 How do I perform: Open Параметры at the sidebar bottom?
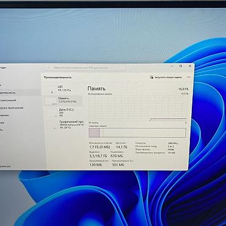click(x=5, y=166)
